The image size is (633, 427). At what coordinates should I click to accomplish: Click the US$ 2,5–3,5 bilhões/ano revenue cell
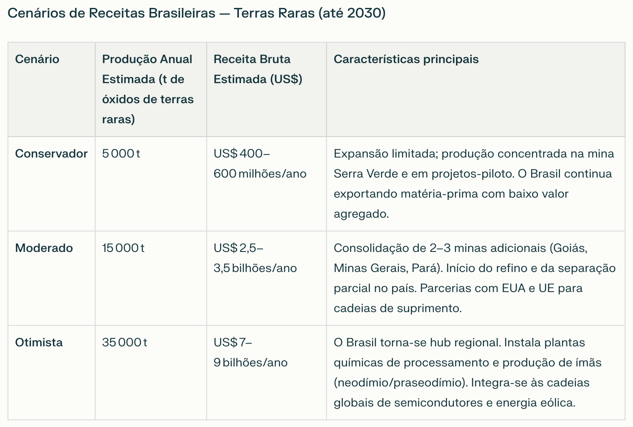pyautogui.click(x=255, y=258)
